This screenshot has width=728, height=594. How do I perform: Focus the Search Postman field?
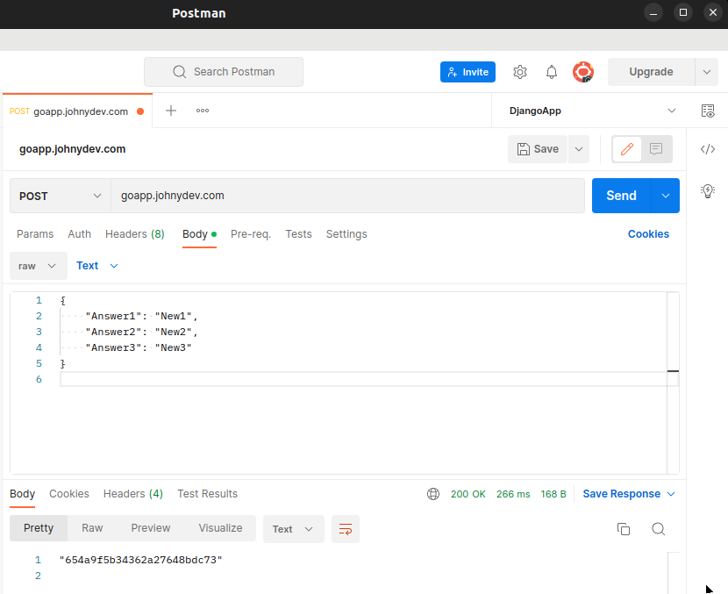point(224,72)
